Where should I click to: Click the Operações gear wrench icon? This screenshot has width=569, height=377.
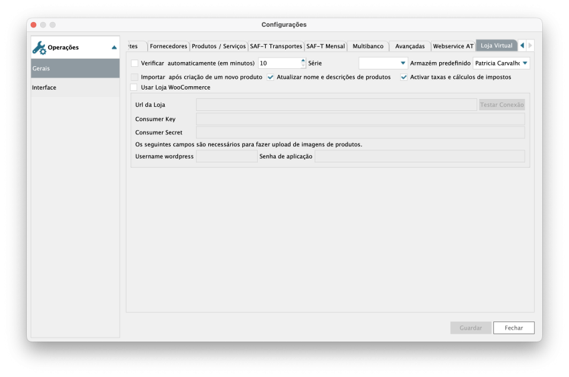coord(39,47)
